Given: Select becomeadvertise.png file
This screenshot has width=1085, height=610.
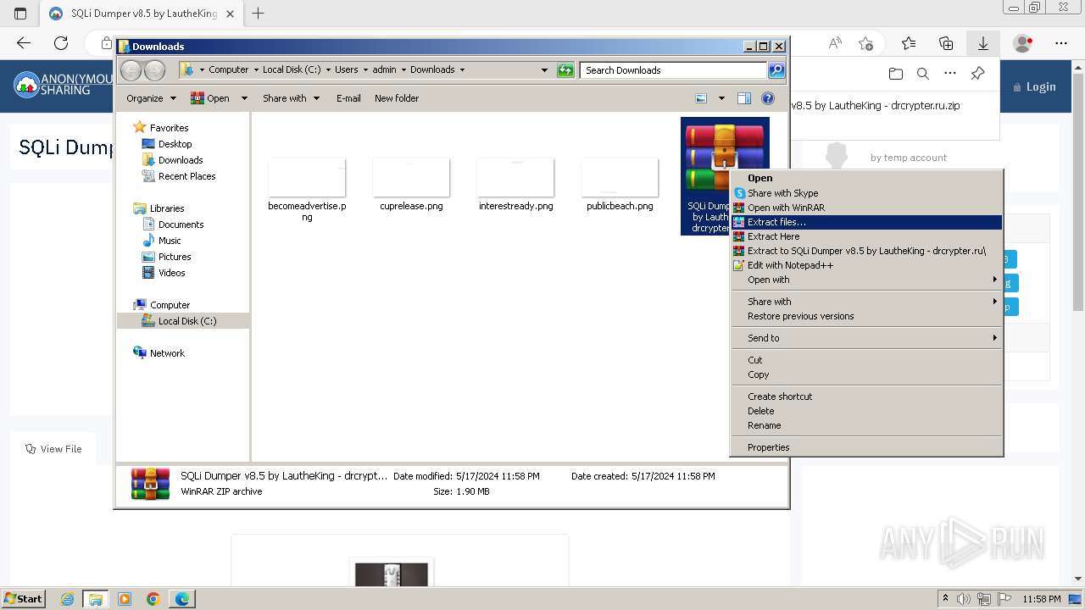Looking at the screenshot, I should tap(307, 190).
